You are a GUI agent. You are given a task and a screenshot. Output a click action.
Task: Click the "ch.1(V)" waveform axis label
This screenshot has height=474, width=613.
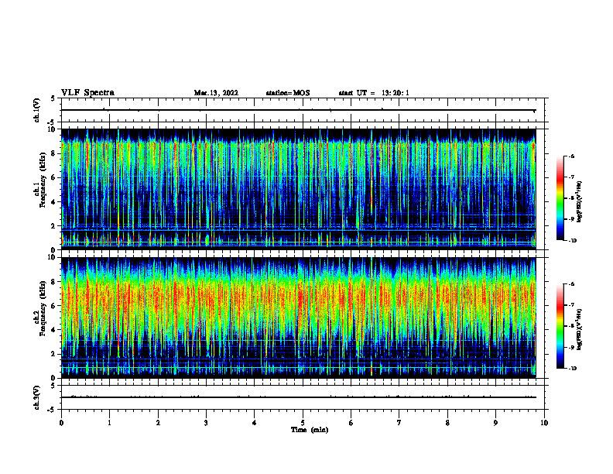click(37, 110)
